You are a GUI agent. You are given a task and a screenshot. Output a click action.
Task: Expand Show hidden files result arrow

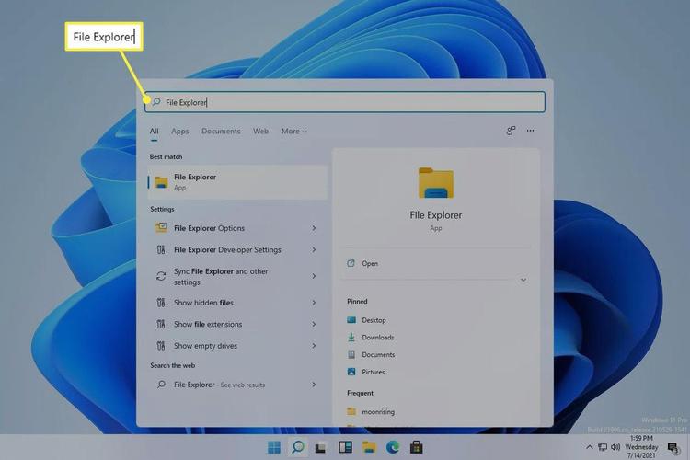coord(314,303)
